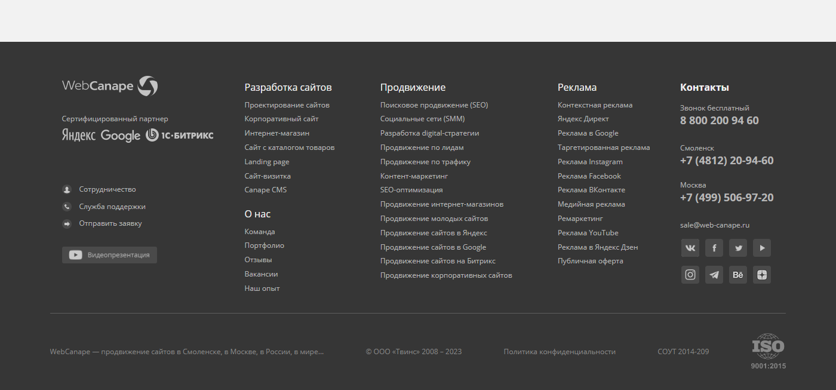
Task: Open the Разработка сайтов section heading
Action: point(288,87)
